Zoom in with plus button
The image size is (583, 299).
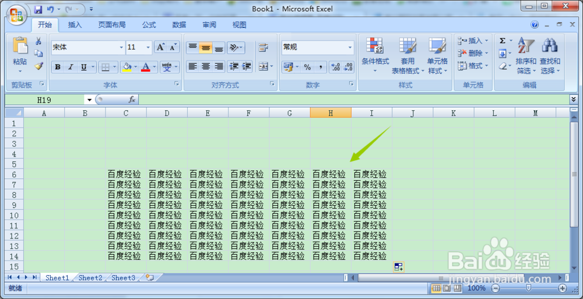pos(563,288)
